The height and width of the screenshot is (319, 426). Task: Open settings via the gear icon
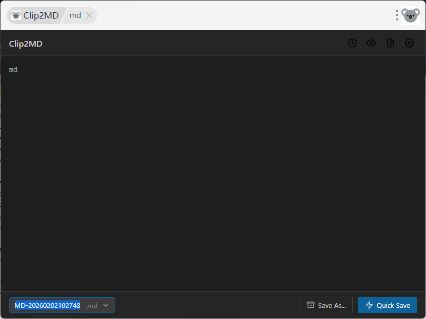(x=410, y=43)
